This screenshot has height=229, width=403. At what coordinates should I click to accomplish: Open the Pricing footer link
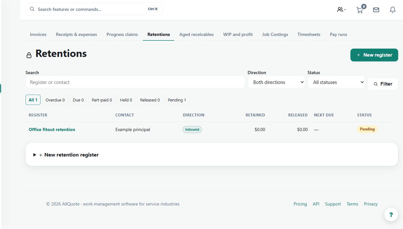300,204
